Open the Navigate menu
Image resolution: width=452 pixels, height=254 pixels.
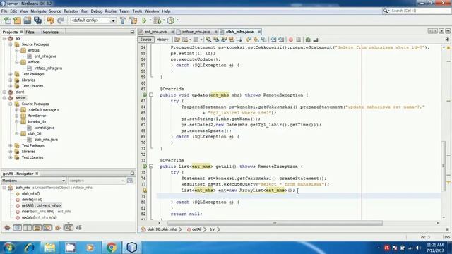(38, 11)
